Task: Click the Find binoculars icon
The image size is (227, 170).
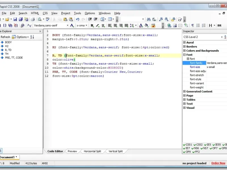Action: pos(148,19)
